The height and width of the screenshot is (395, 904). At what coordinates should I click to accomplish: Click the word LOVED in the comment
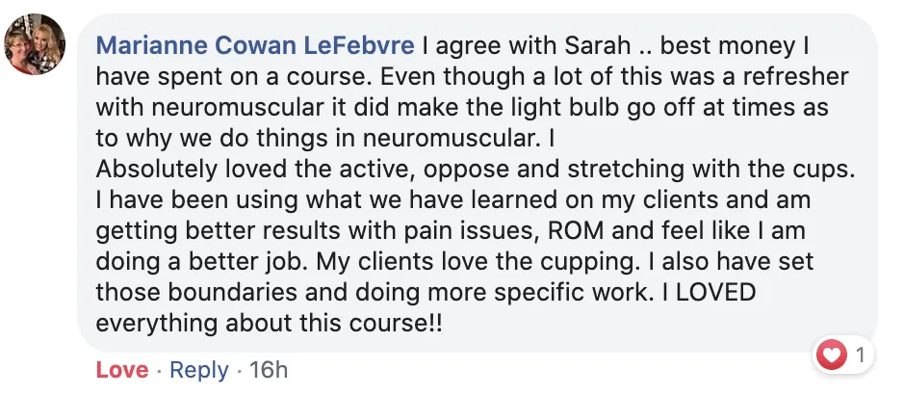(x=715, y=292)
